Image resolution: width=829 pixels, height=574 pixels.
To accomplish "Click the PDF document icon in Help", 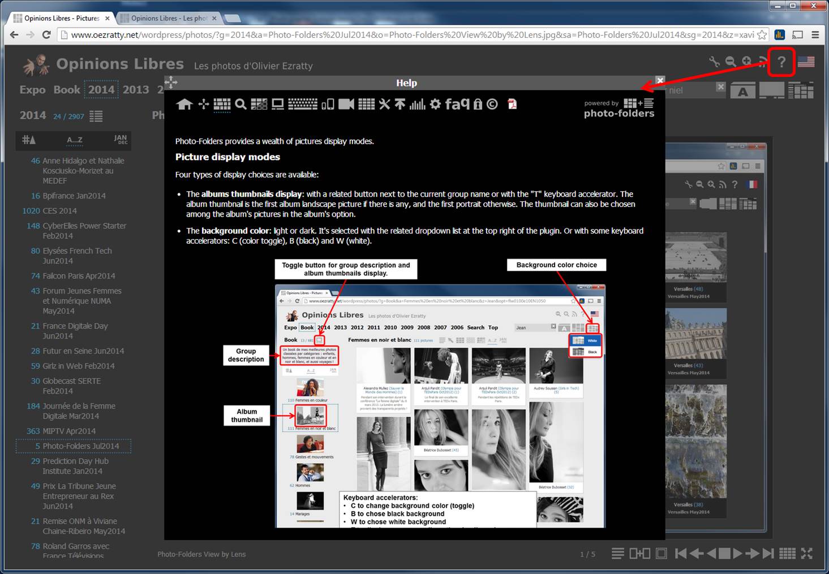I will [512, 104].
